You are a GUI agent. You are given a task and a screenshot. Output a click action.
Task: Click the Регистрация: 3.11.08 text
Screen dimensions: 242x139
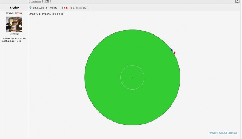[x=14, y=39]
